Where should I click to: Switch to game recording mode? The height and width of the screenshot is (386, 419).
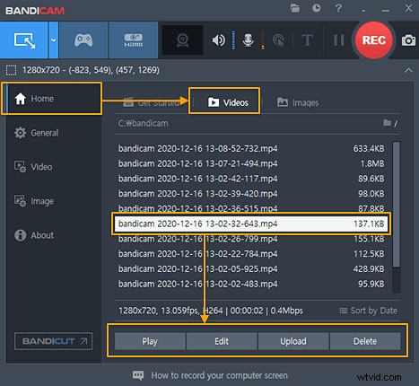[x=83, y=40]
